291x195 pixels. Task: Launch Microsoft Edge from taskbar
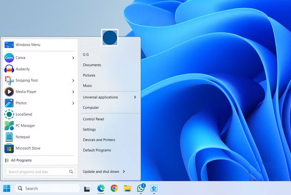click(101, 189)
